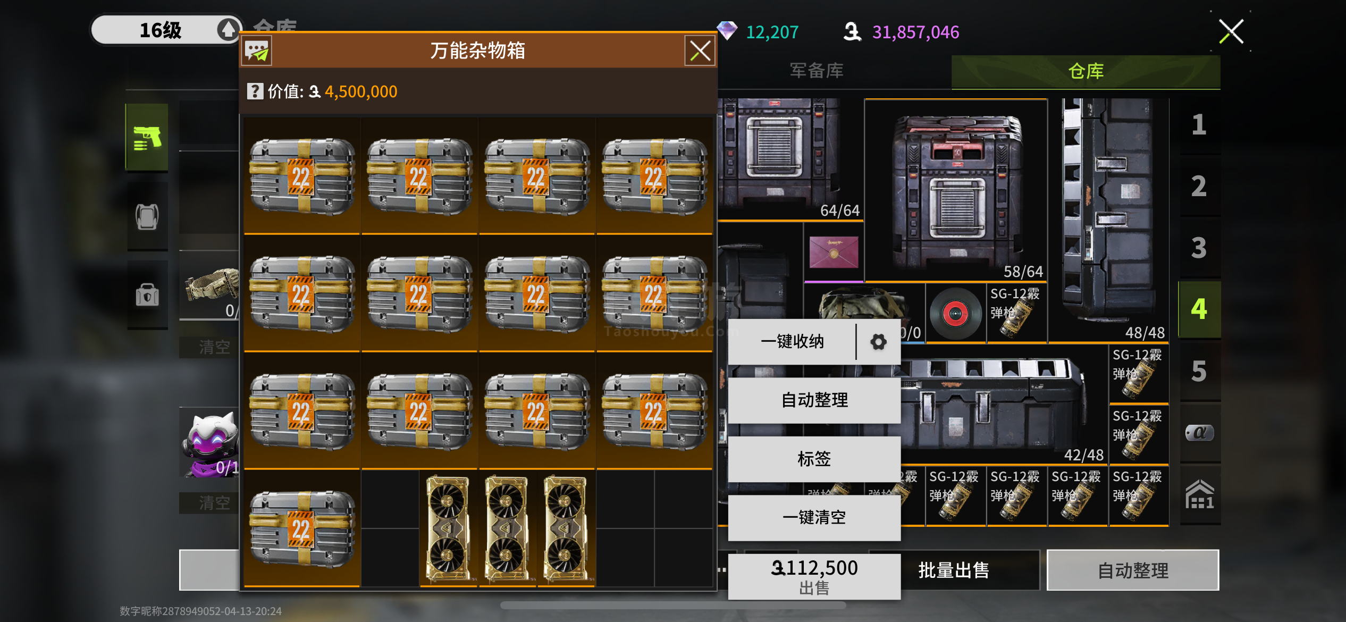This screenshot has height=622, width=1346.
Task: Open the home storage page icon
Action: 1200,494
